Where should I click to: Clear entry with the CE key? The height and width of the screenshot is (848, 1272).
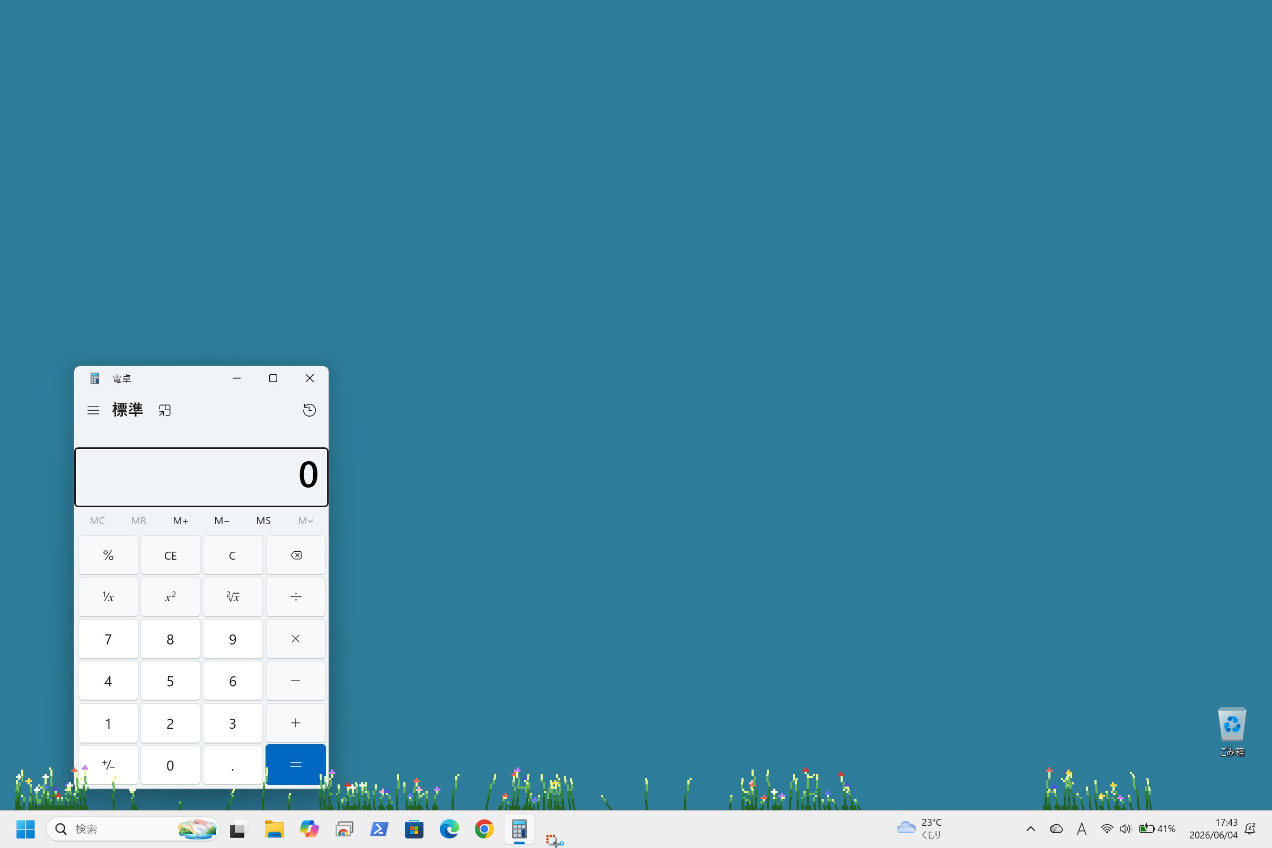[170, 555]
